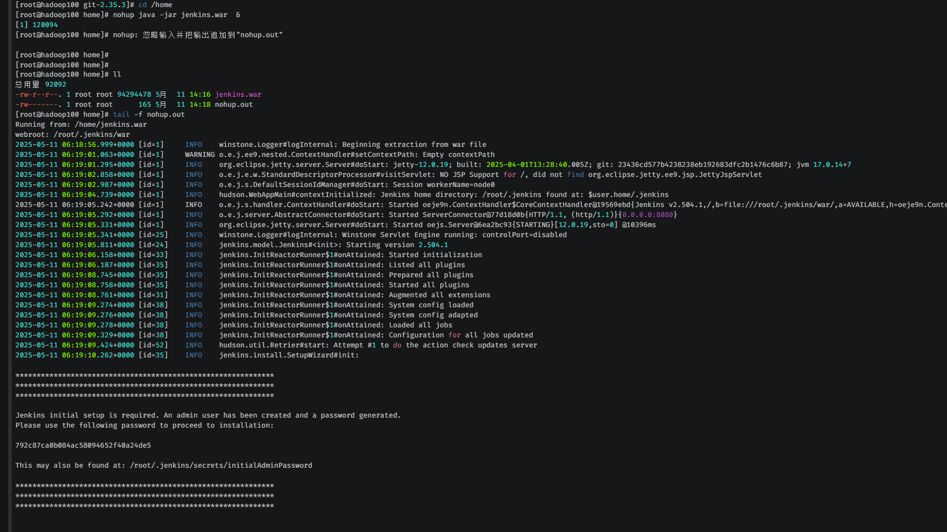The image size is (947, 532).
Task: Click the 'System config loaded' log message
Action: click(431, 305)
